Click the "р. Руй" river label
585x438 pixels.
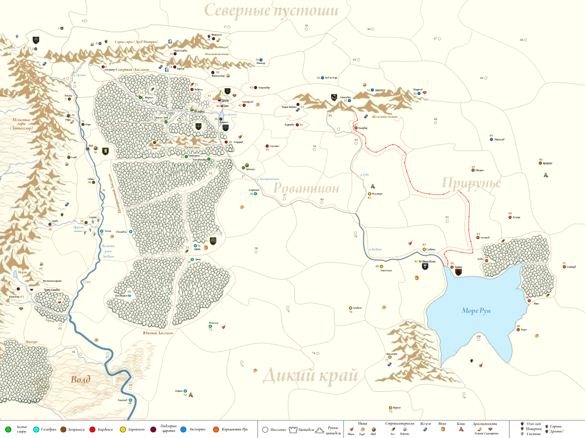pos(364,174)
